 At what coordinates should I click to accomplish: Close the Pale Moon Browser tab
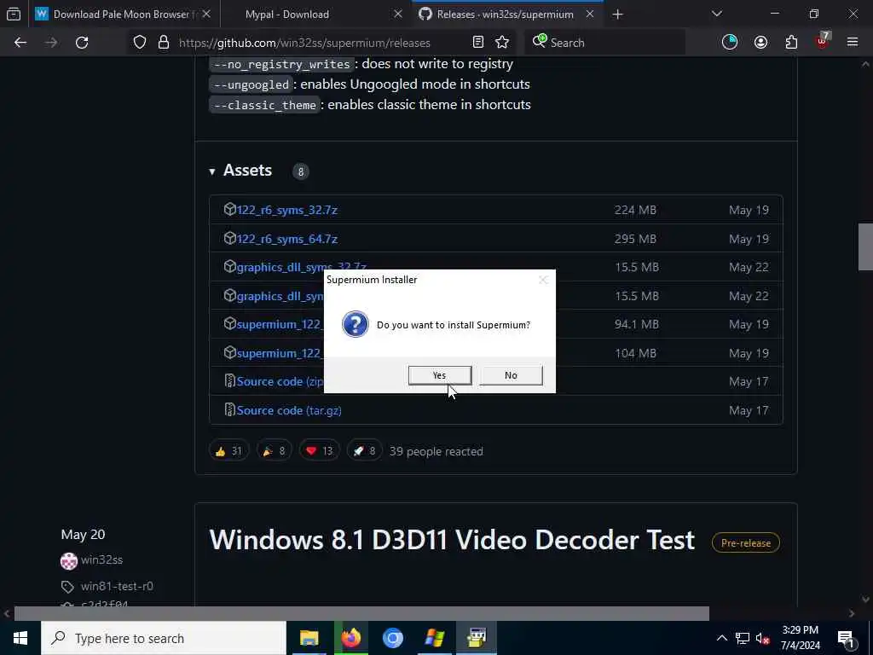(x=206, y=14)
